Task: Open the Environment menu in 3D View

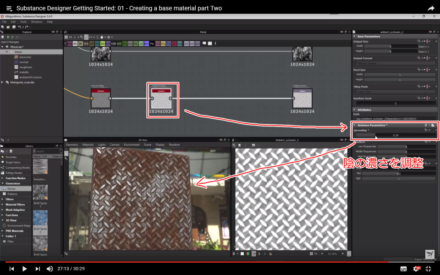Action: [x=132, y=145]
